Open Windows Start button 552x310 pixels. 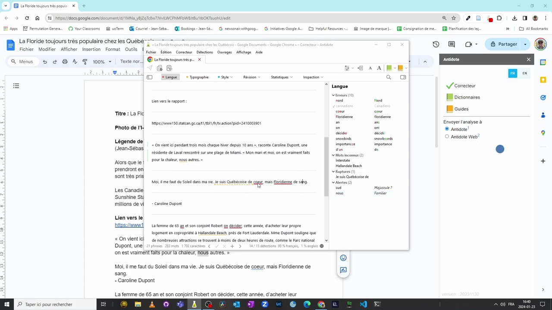point(7,304)
